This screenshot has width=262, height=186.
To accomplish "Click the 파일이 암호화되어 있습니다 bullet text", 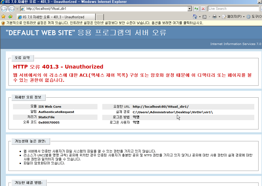I will 44,163.
